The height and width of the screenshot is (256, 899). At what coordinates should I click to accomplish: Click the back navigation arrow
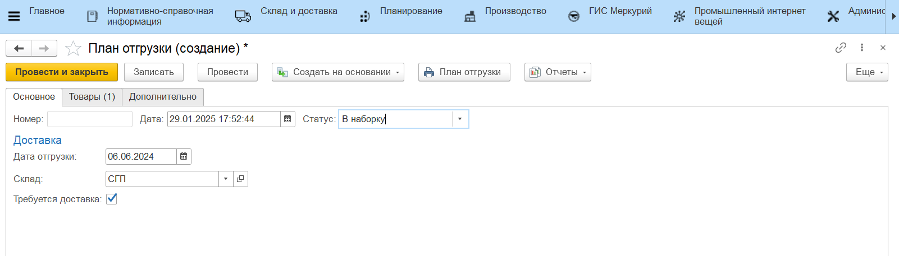19,49
